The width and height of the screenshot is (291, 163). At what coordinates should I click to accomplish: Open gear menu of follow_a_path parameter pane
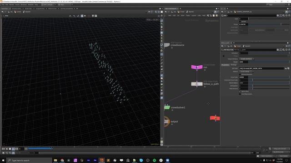[278, 50]
